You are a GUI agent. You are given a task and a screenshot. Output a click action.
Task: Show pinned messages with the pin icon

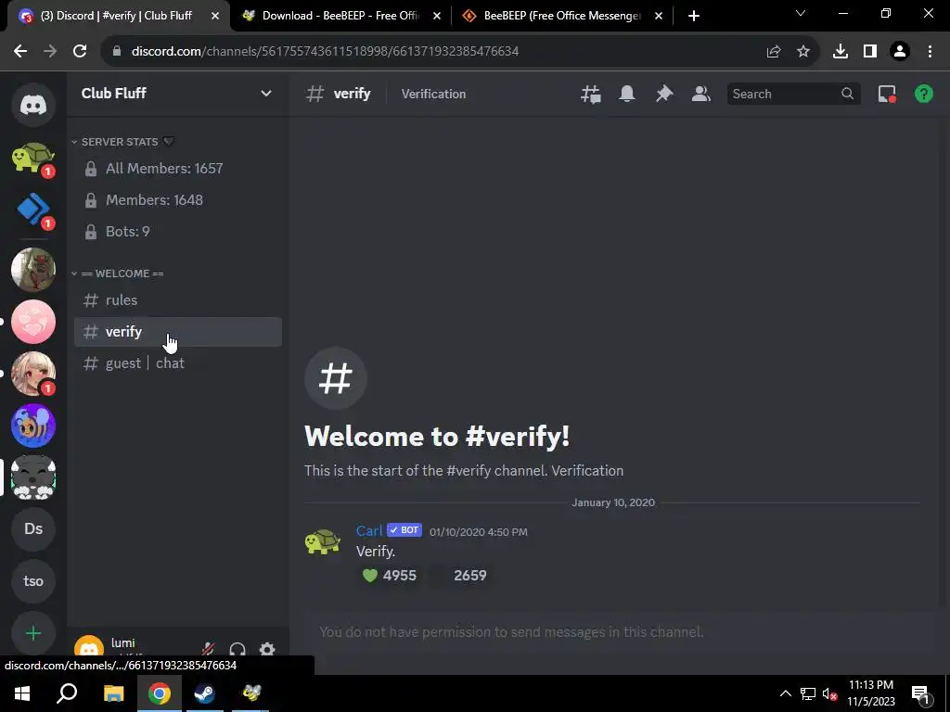click(664, 94)
